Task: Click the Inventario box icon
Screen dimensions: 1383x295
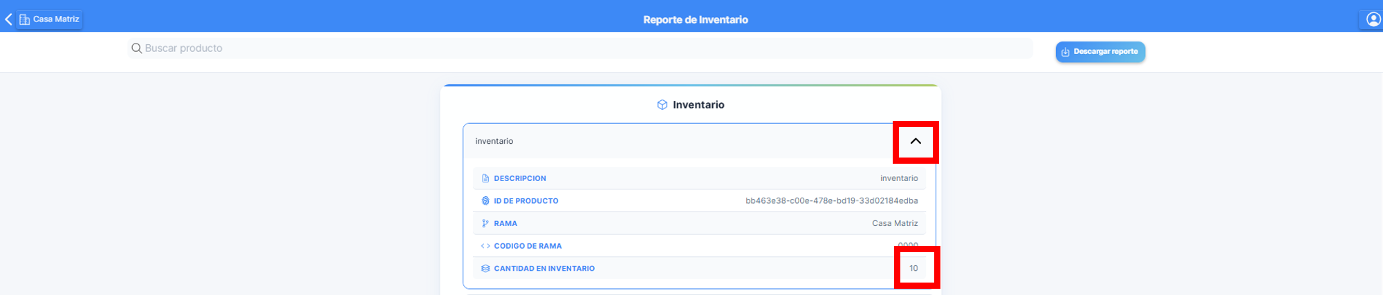Action: 662,105
